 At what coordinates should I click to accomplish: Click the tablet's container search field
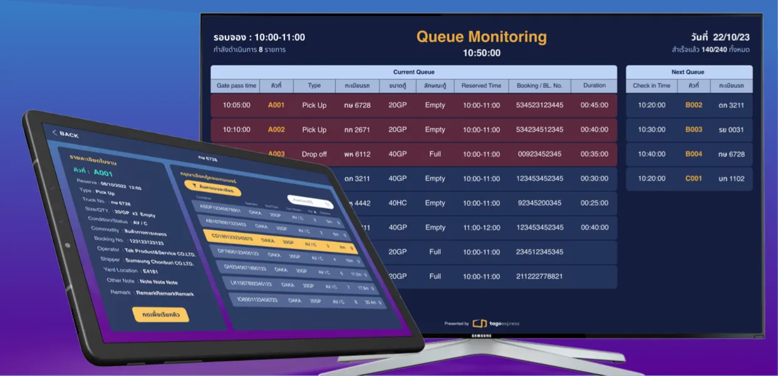310,202
